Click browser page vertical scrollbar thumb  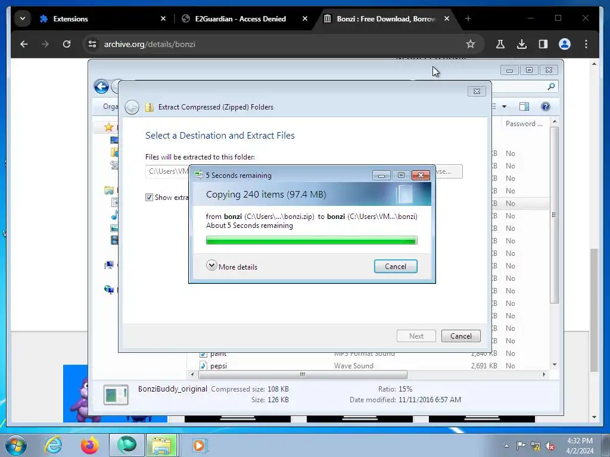[x=594, y=309]
